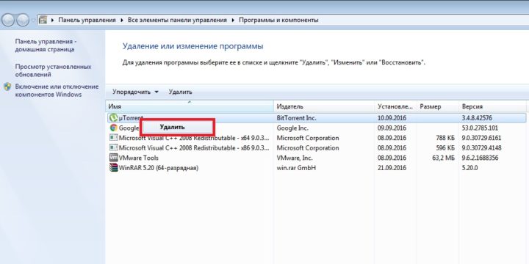Click the Google Chrome icon in list
Image resolution: width=529 pixels, height=264 pixels.
(113, 128)
